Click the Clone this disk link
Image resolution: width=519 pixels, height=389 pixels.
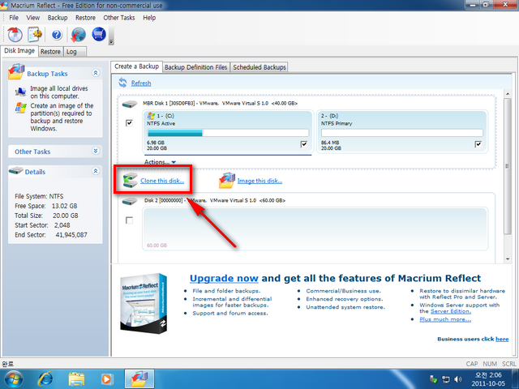click(x=162, y=181)
